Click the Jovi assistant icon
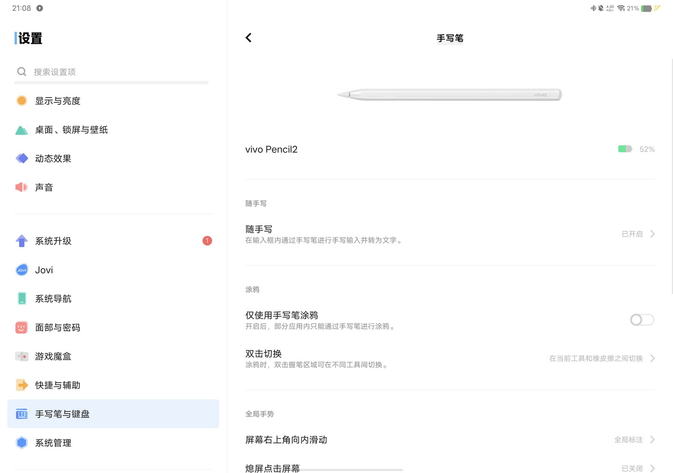The height and width of the screenshot is (473, 673). (22, 270)
